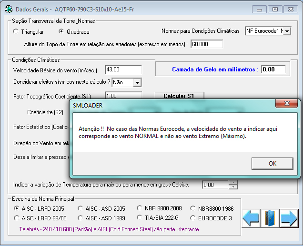Click the forward arrow navigation icon

pos(289,218)
